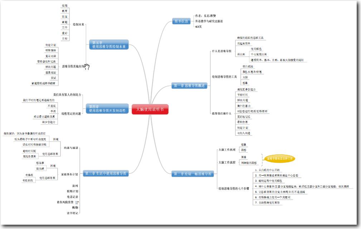Image resolution: width=361 pixels, height=229 pixels.
Task: Click the 家庭事务计划 subtopic
Action: point(69,174)
